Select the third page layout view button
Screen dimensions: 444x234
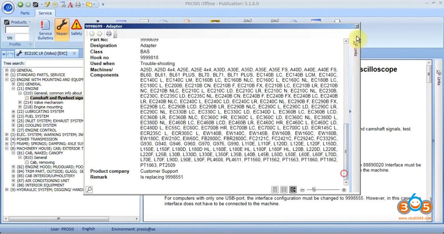click(293, 190)
